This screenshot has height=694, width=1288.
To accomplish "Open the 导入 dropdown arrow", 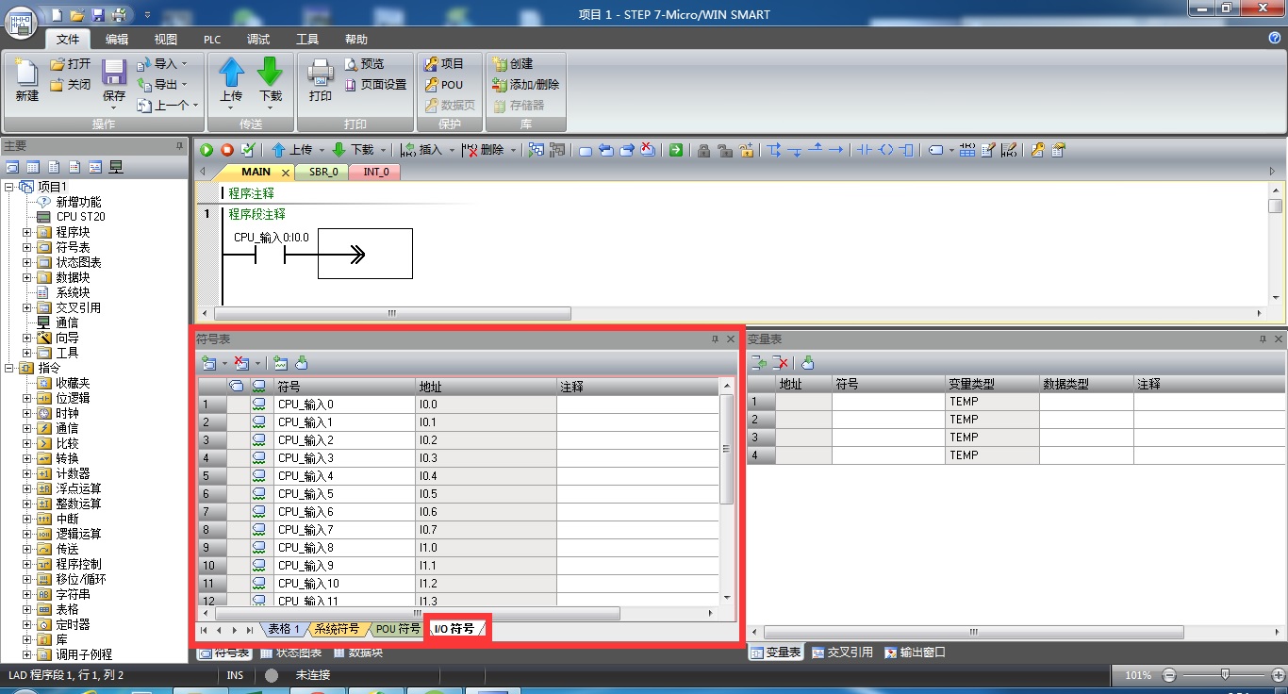I will (x=184, y=64).
